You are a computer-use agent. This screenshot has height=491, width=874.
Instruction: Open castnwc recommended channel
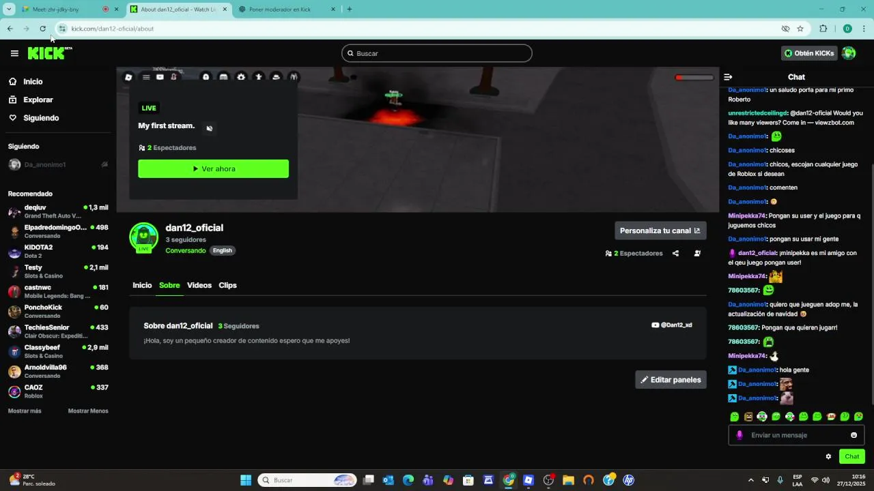(58, 291)
